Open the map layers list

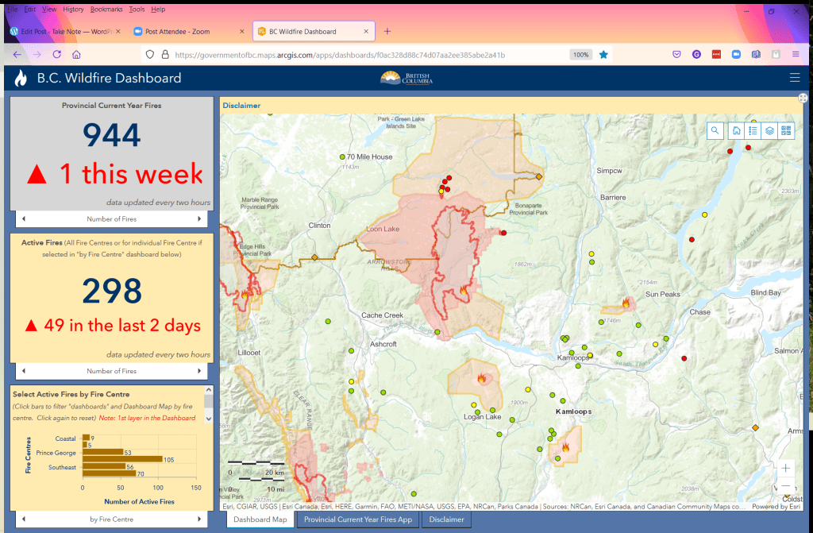[x=769, y=131]
